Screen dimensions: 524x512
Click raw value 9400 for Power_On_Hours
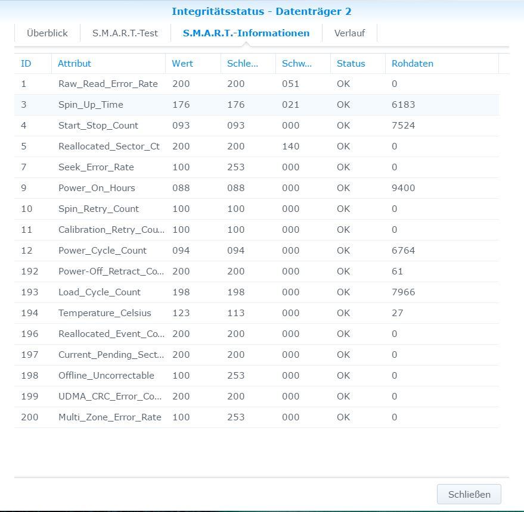point(404,188)
